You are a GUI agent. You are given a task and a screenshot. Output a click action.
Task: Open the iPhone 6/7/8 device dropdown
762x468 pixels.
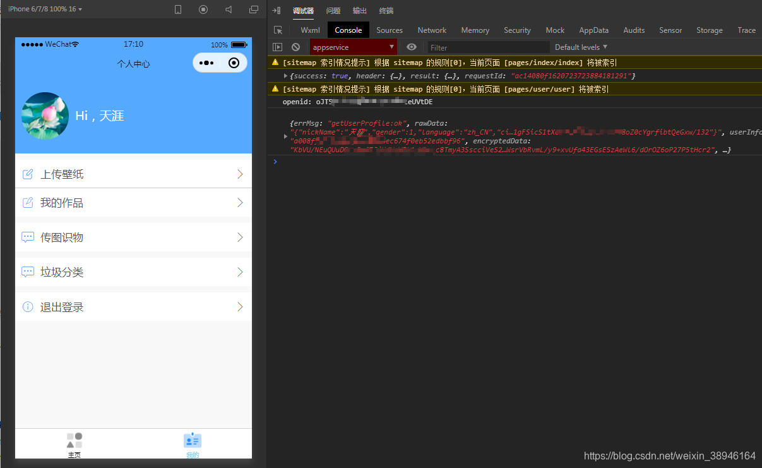pos(45,9)
